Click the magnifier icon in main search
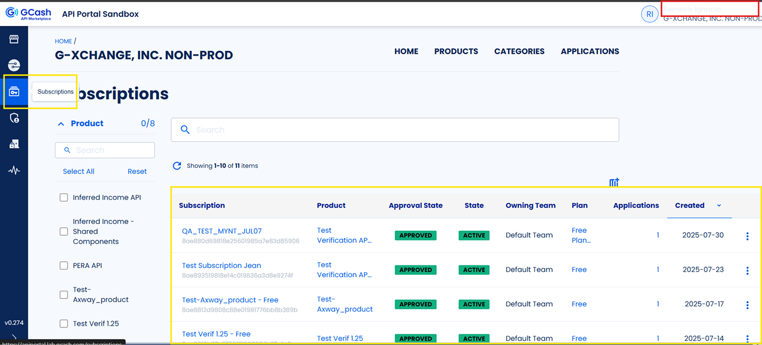The image size is (762, 345). click(x=185, y=130)
